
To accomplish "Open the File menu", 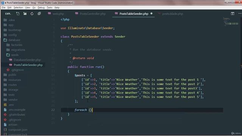I will [3, 8].
